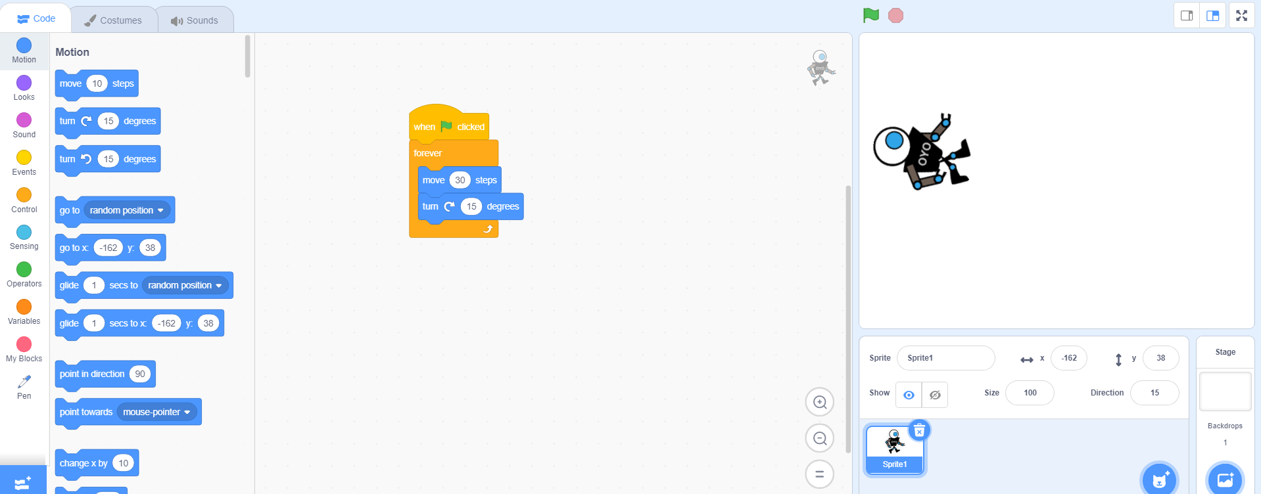The height and width of the screenshot is (494, 1261).
Task: Reset workspace zoom with equals button
Action: point(819,474)
